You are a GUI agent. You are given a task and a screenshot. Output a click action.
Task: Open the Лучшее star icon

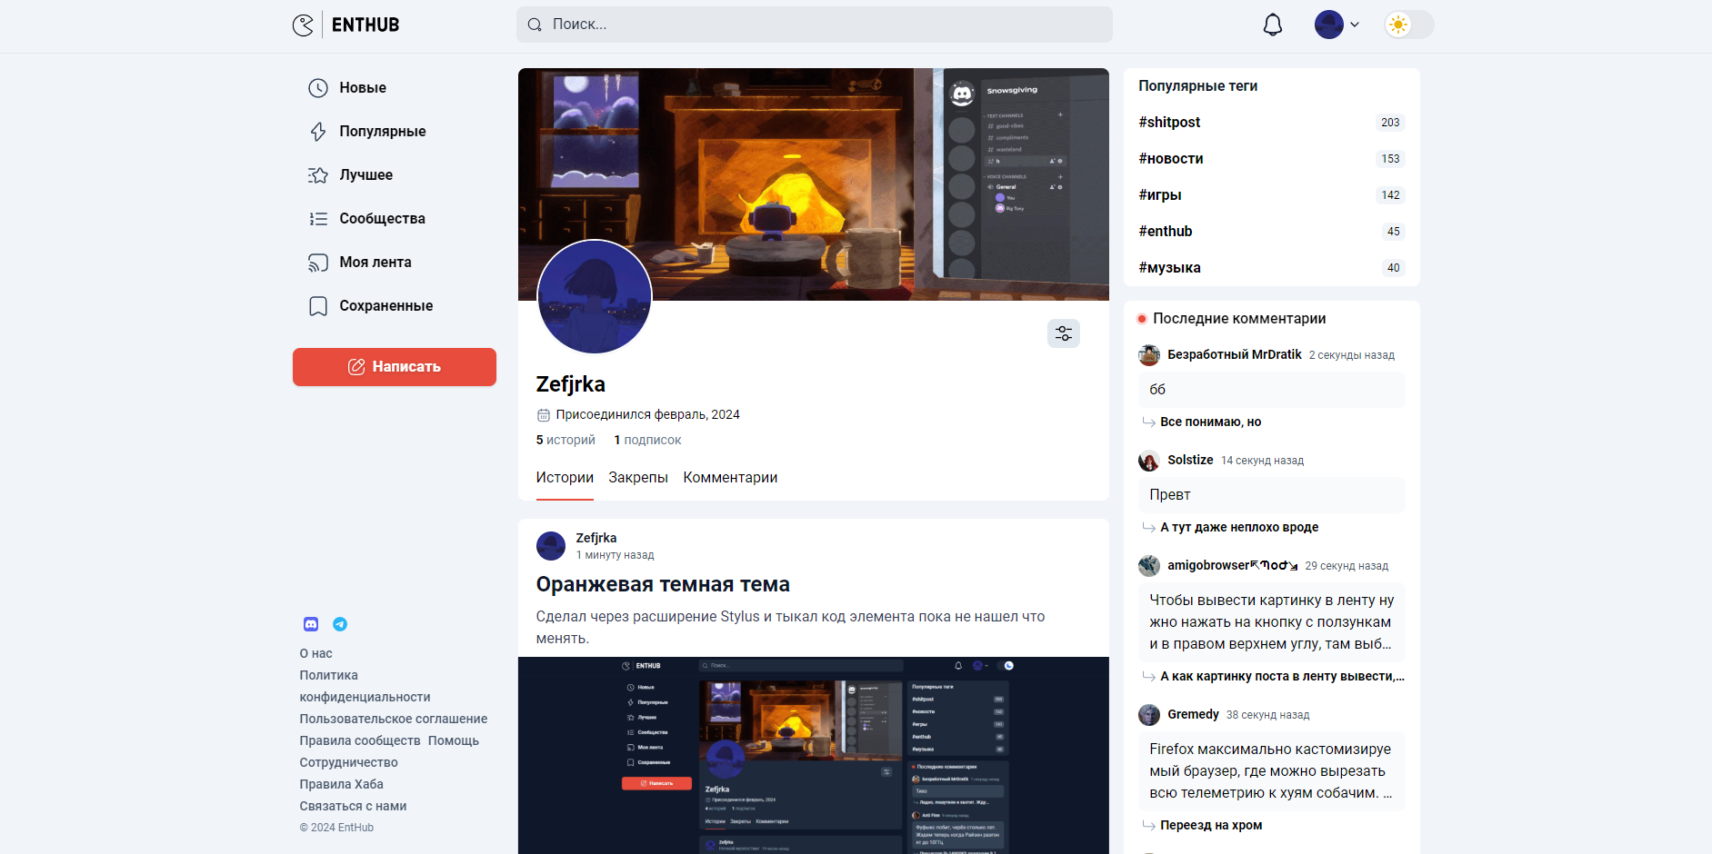pyautogui.click(x=318, y=175)
